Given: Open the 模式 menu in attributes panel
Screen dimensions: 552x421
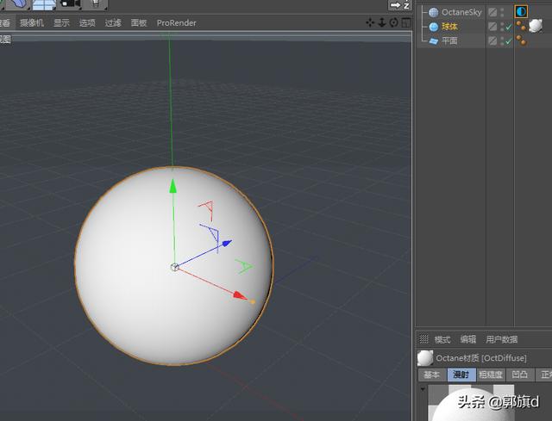Looking at the screenshot, I should [x=442, y=339].
